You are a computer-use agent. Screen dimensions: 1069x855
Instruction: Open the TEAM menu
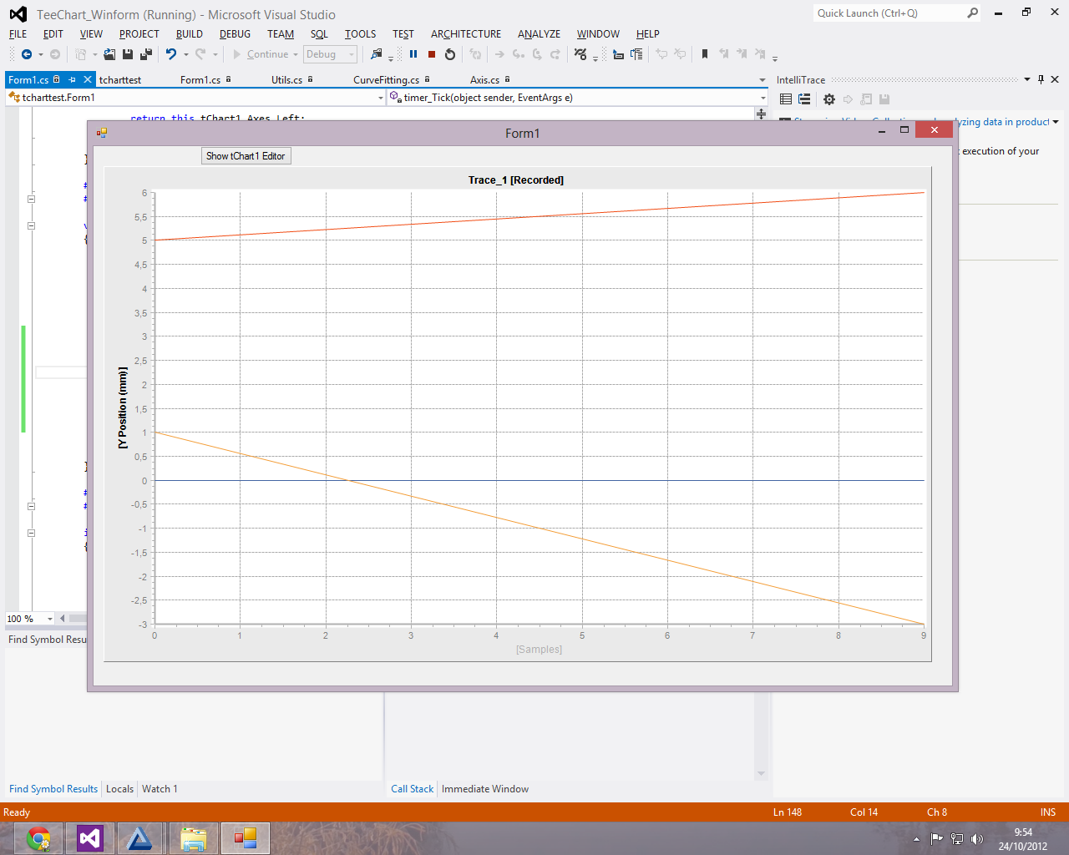(281, 34)
